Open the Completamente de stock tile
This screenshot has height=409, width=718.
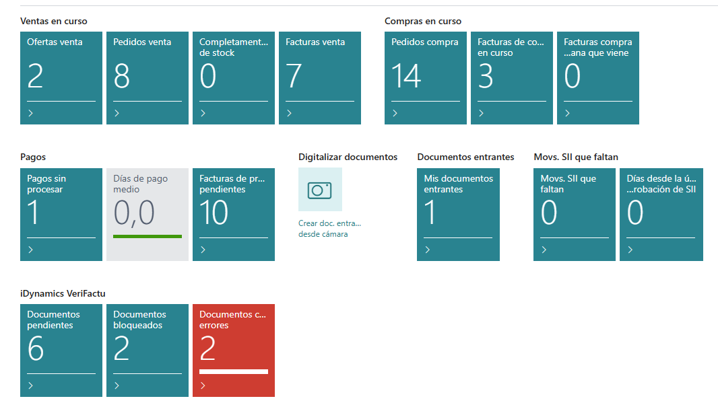click(x=234, y=77)
